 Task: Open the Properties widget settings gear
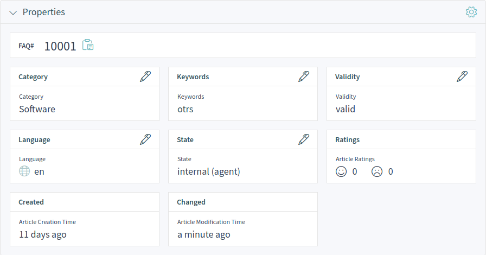471,12
